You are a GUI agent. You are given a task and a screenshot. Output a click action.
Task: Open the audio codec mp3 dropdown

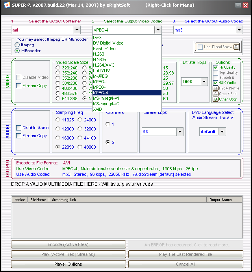(x=239, y=30)
